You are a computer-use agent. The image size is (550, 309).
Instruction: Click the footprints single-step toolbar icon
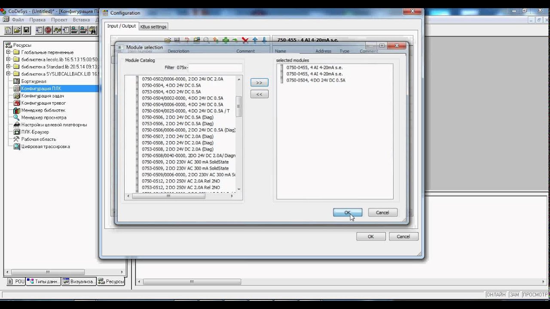tap(57, 30)
